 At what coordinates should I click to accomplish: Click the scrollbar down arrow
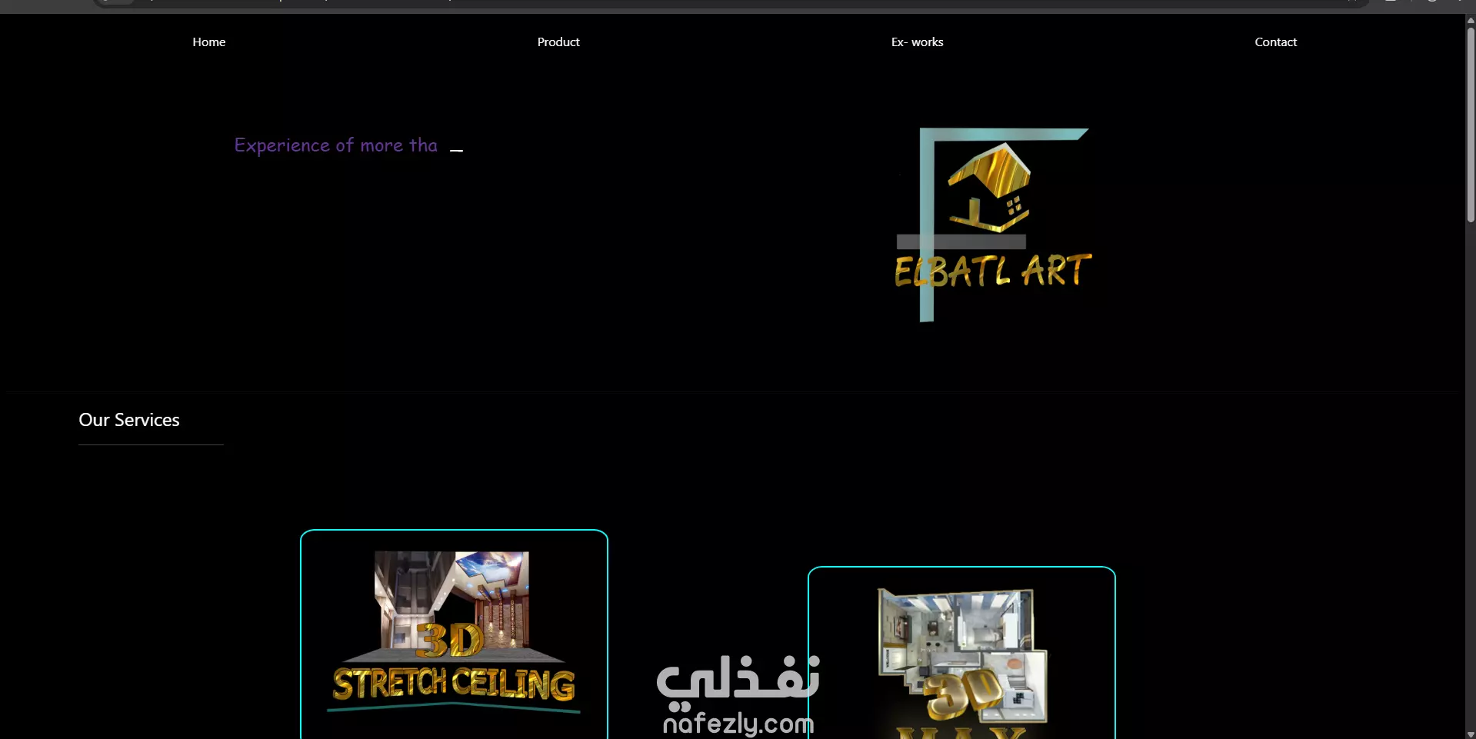tap(1470, 734)
